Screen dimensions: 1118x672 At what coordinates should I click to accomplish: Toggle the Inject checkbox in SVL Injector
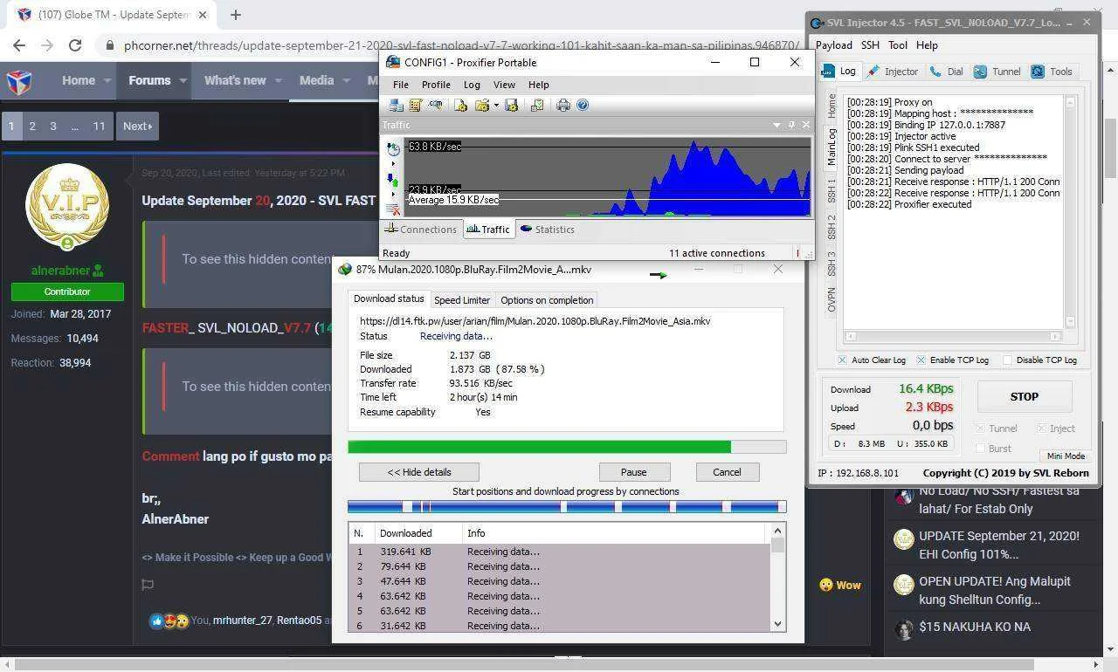pos(1041,429)
